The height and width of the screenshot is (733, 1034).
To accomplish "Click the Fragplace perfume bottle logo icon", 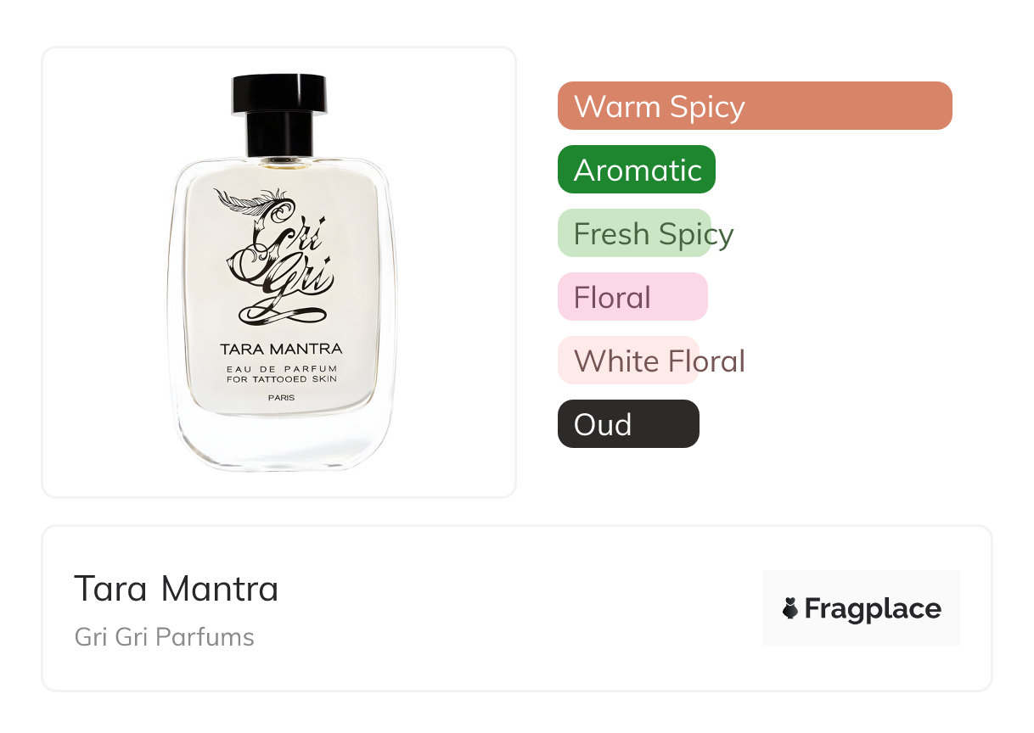I will [791, 608].
